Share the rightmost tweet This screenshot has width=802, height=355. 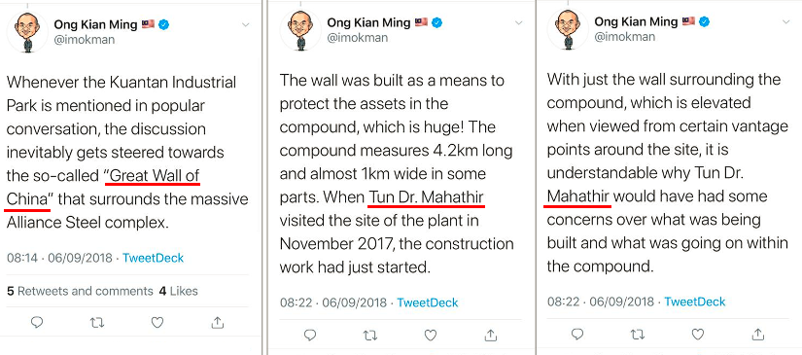click(758, 334)
